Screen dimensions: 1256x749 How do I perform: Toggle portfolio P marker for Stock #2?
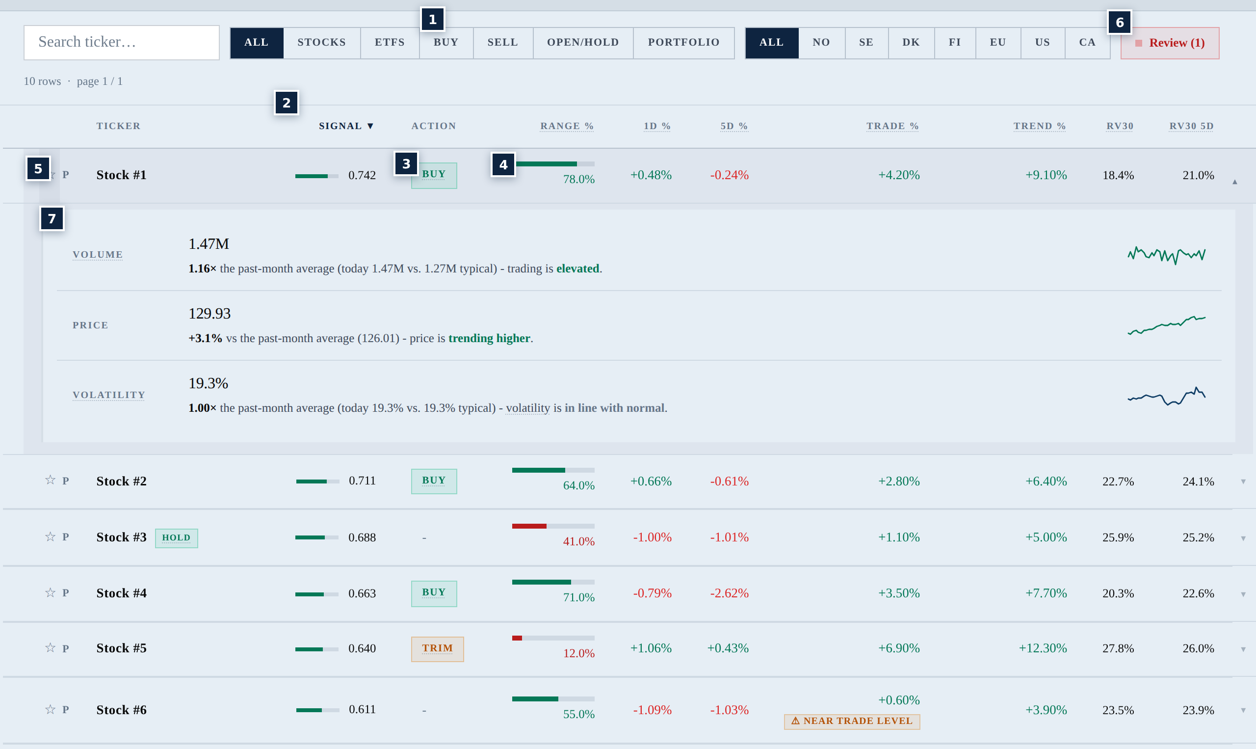click(x=66, y=481)
